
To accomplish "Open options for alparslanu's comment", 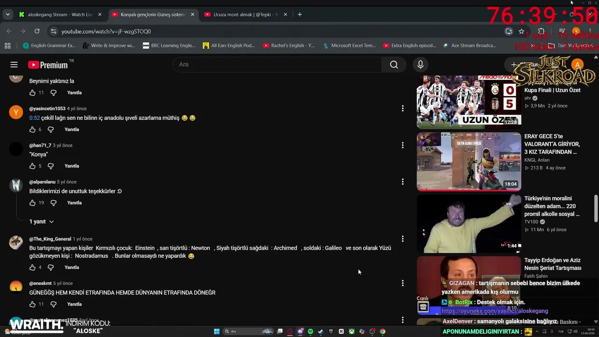I will [402, 182].
